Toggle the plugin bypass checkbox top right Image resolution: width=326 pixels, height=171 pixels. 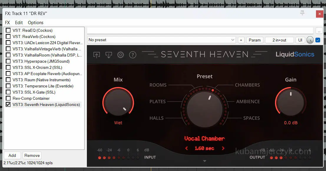coord(318,40)
